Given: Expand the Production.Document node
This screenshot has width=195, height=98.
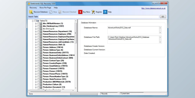Looking at the screenshot, I should tap(36, 87).
